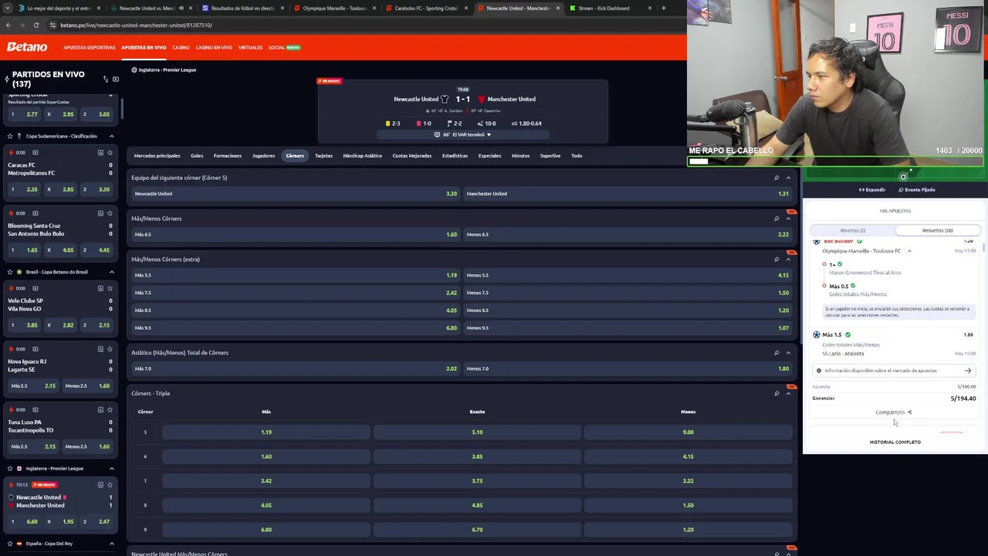988x556 pixels.
Task: Bet Manchester United next corner at 1.31
Action: (628, 194)
